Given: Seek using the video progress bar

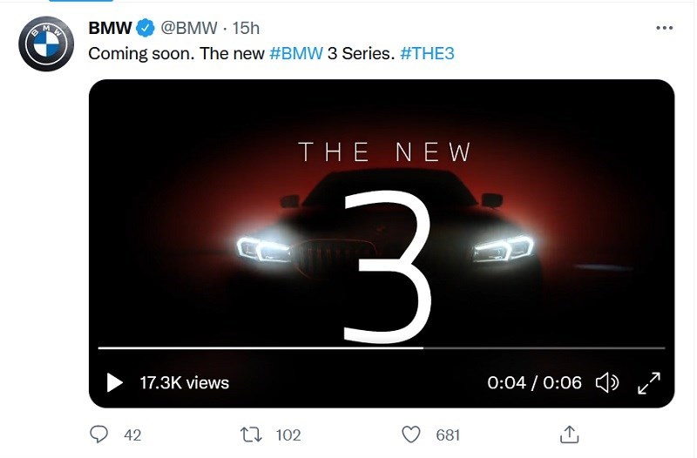Looking at the screenshot, I should coord(382,347).
